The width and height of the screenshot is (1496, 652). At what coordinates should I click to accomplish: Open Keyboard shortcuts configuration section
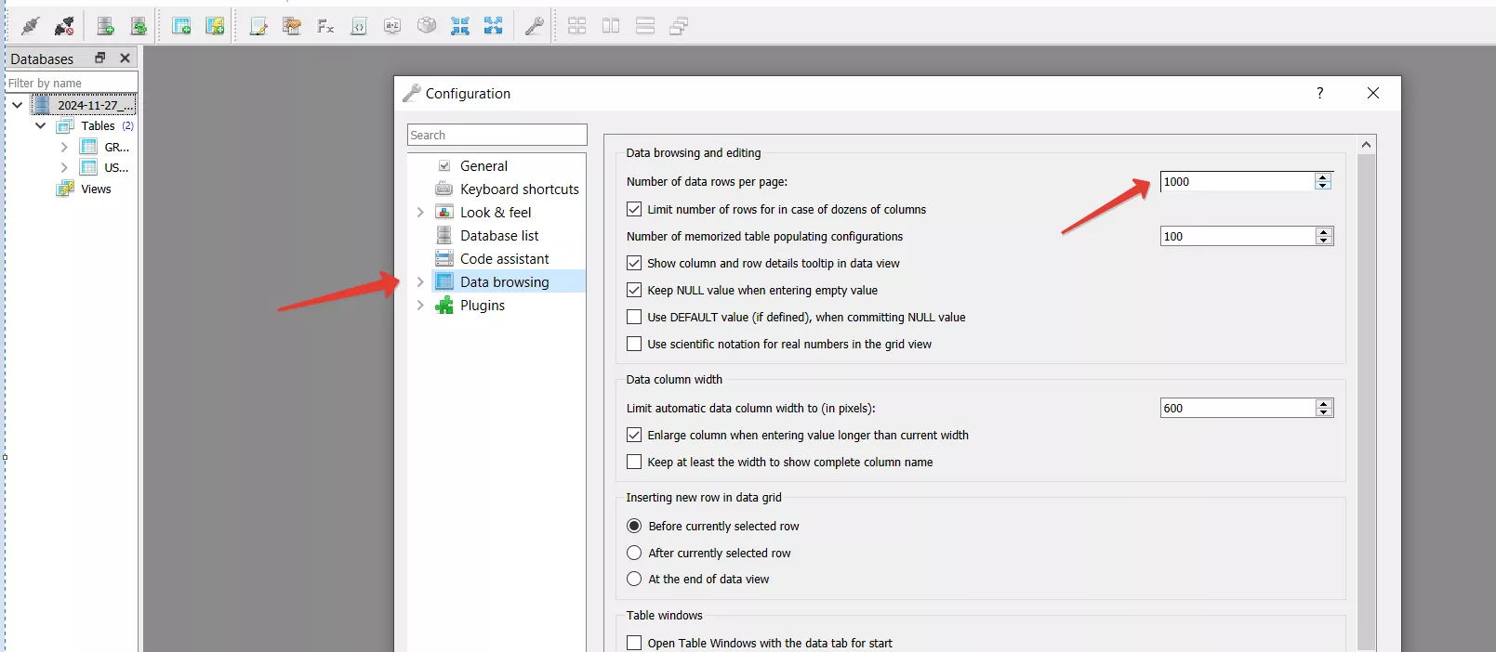(520, 189)
